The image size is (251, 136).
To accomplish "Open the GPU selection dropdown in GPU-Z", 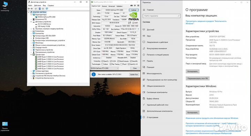I will pyautogui.click(x=105, y=68).
